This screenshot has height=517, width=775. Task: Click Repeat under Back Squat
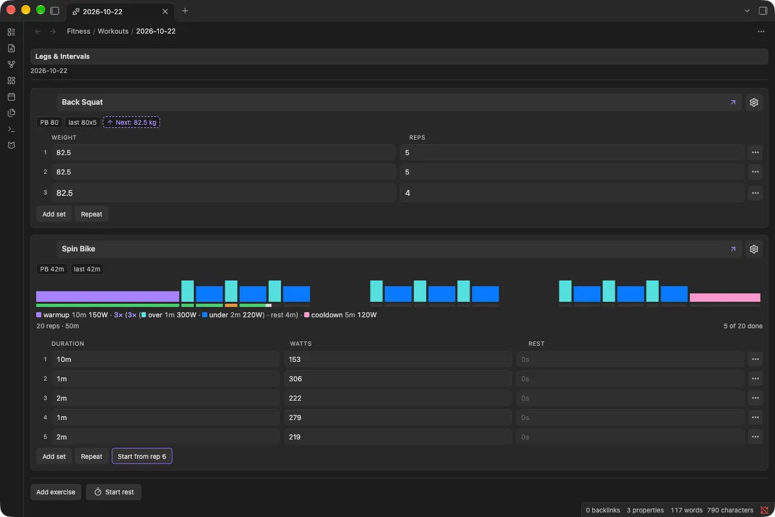[x=92, y=214]
